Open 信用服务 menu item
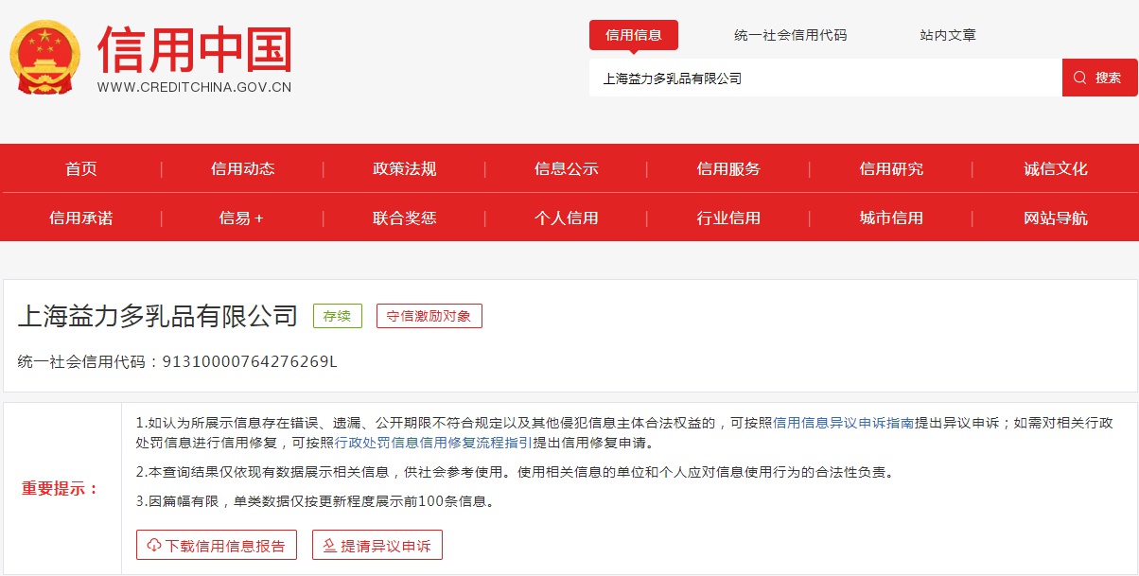 click(x=728, y=169)
